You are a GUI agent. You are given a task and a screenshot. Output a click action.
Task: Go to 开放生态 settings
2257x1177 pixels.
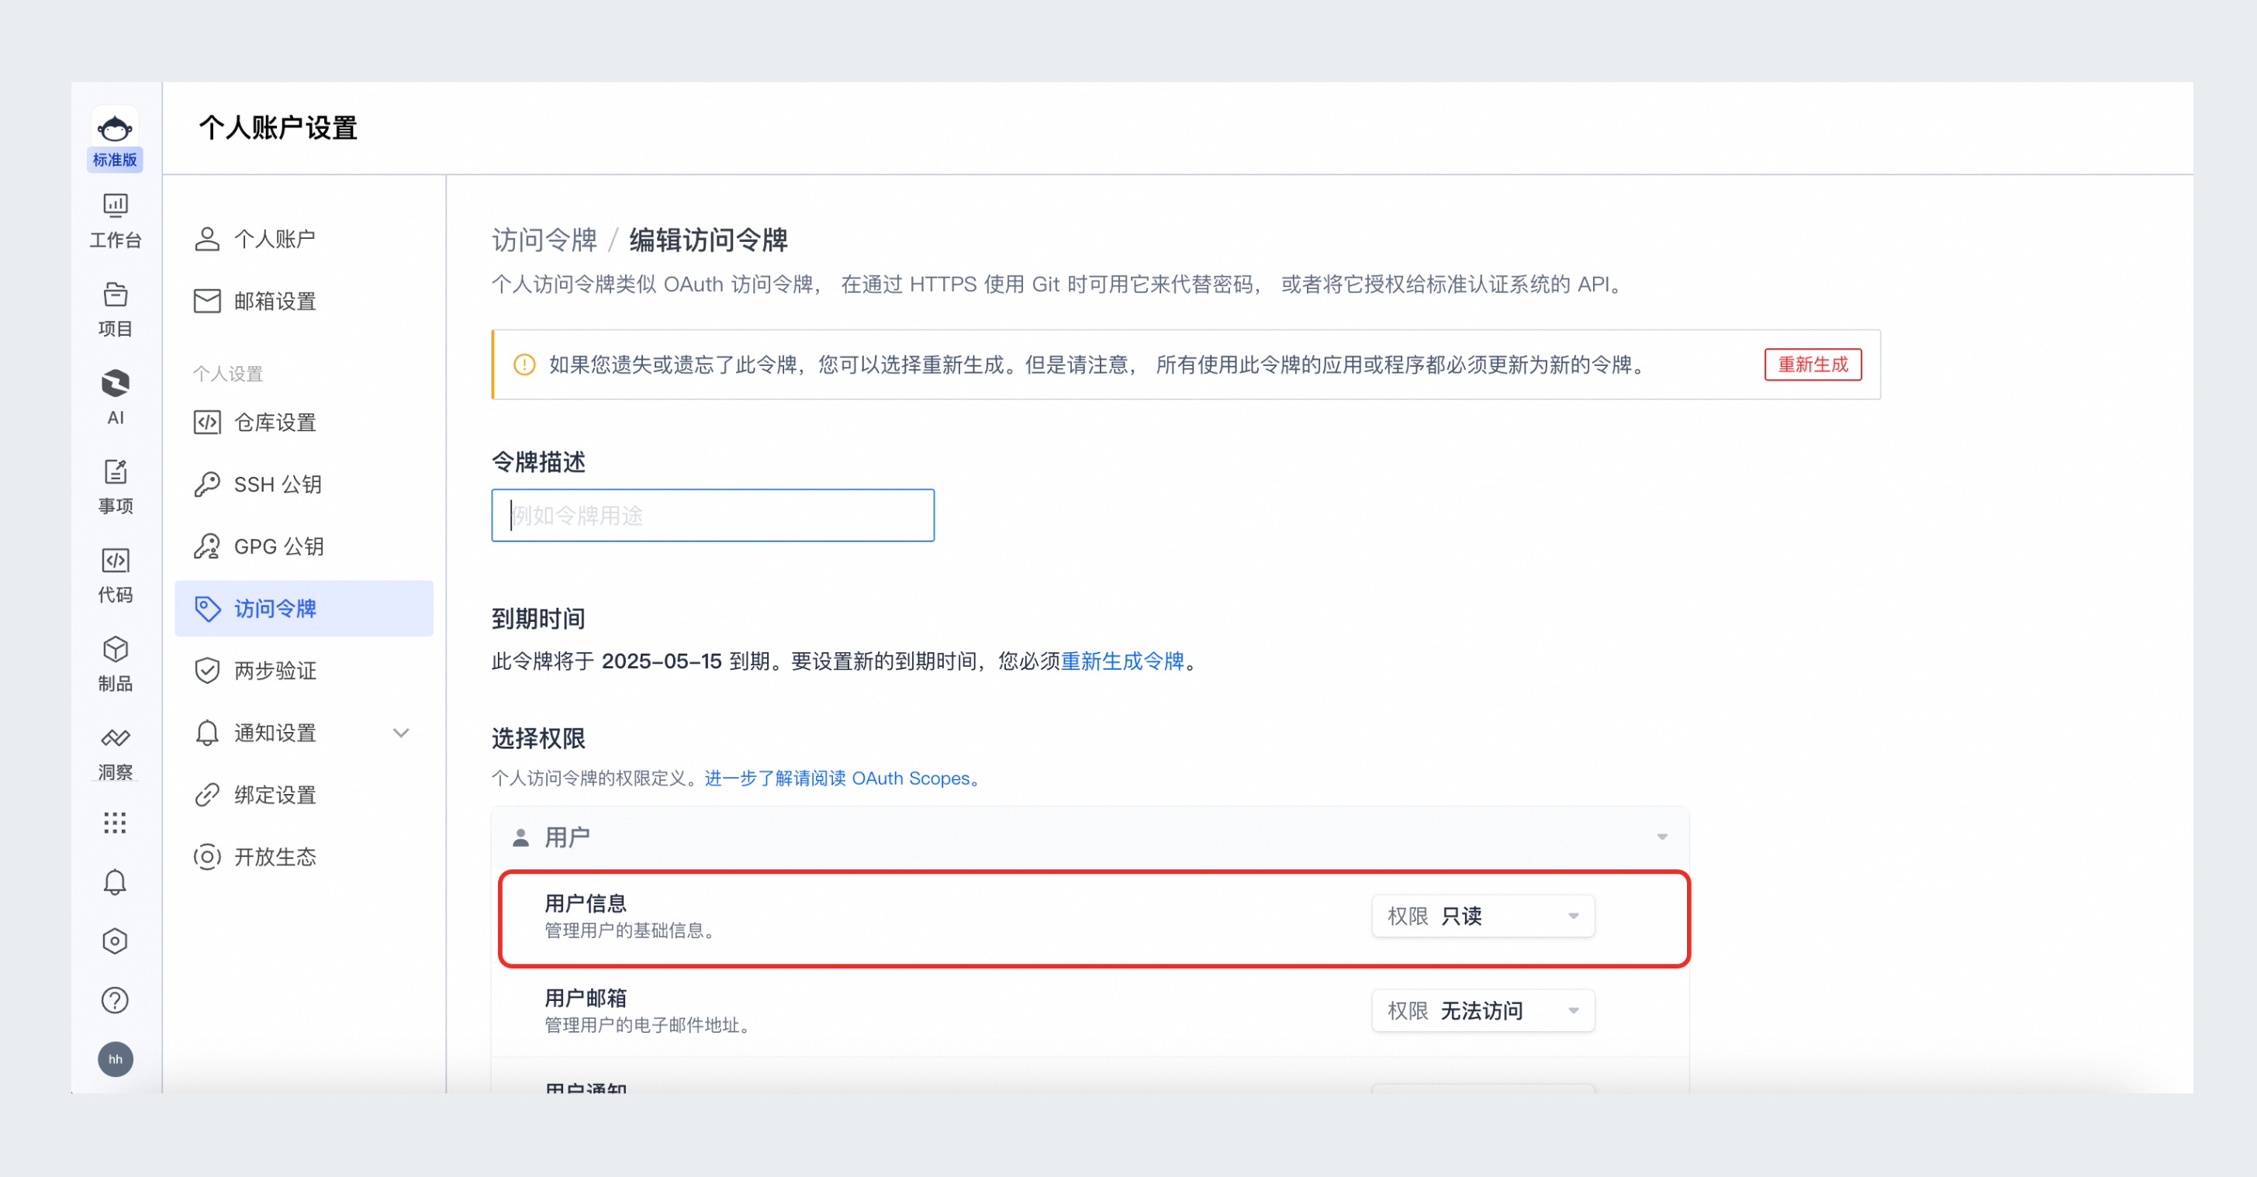click(x=304, y=857)
